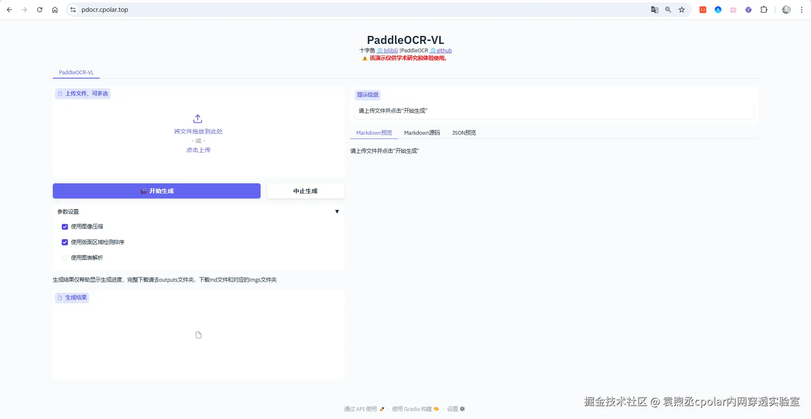The height and width of the screenshot is (419, 811).
Task: Open the purple round extension icon
Action: click(748, 10)
